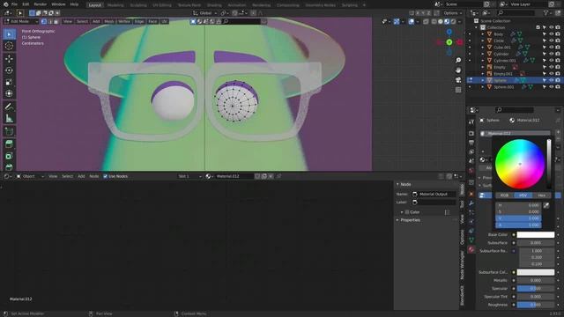The height and width of the screenshot is (317, 564).
Task: Switch to vertex select mode
Action: click(44, 21)
